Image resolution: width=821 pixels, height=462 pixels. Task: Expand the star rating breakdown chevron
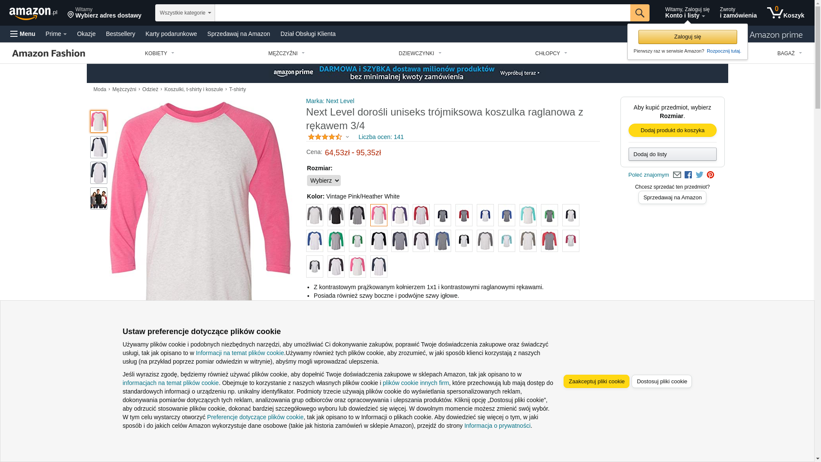click(x=347, y=137)
